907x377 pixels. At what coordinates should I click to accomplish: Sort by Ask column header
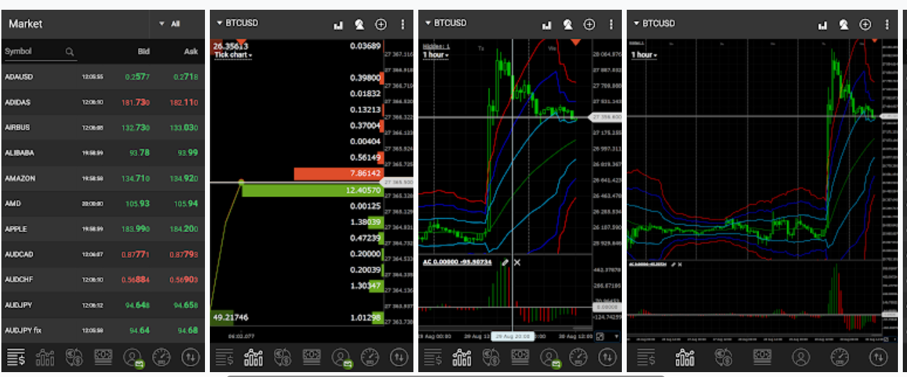190,52
